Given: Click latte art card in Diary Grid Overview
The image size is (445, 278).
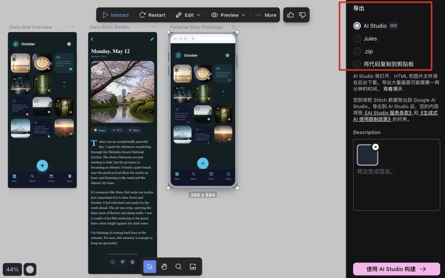Looking at the screenshot, I should tap(42, 63).
